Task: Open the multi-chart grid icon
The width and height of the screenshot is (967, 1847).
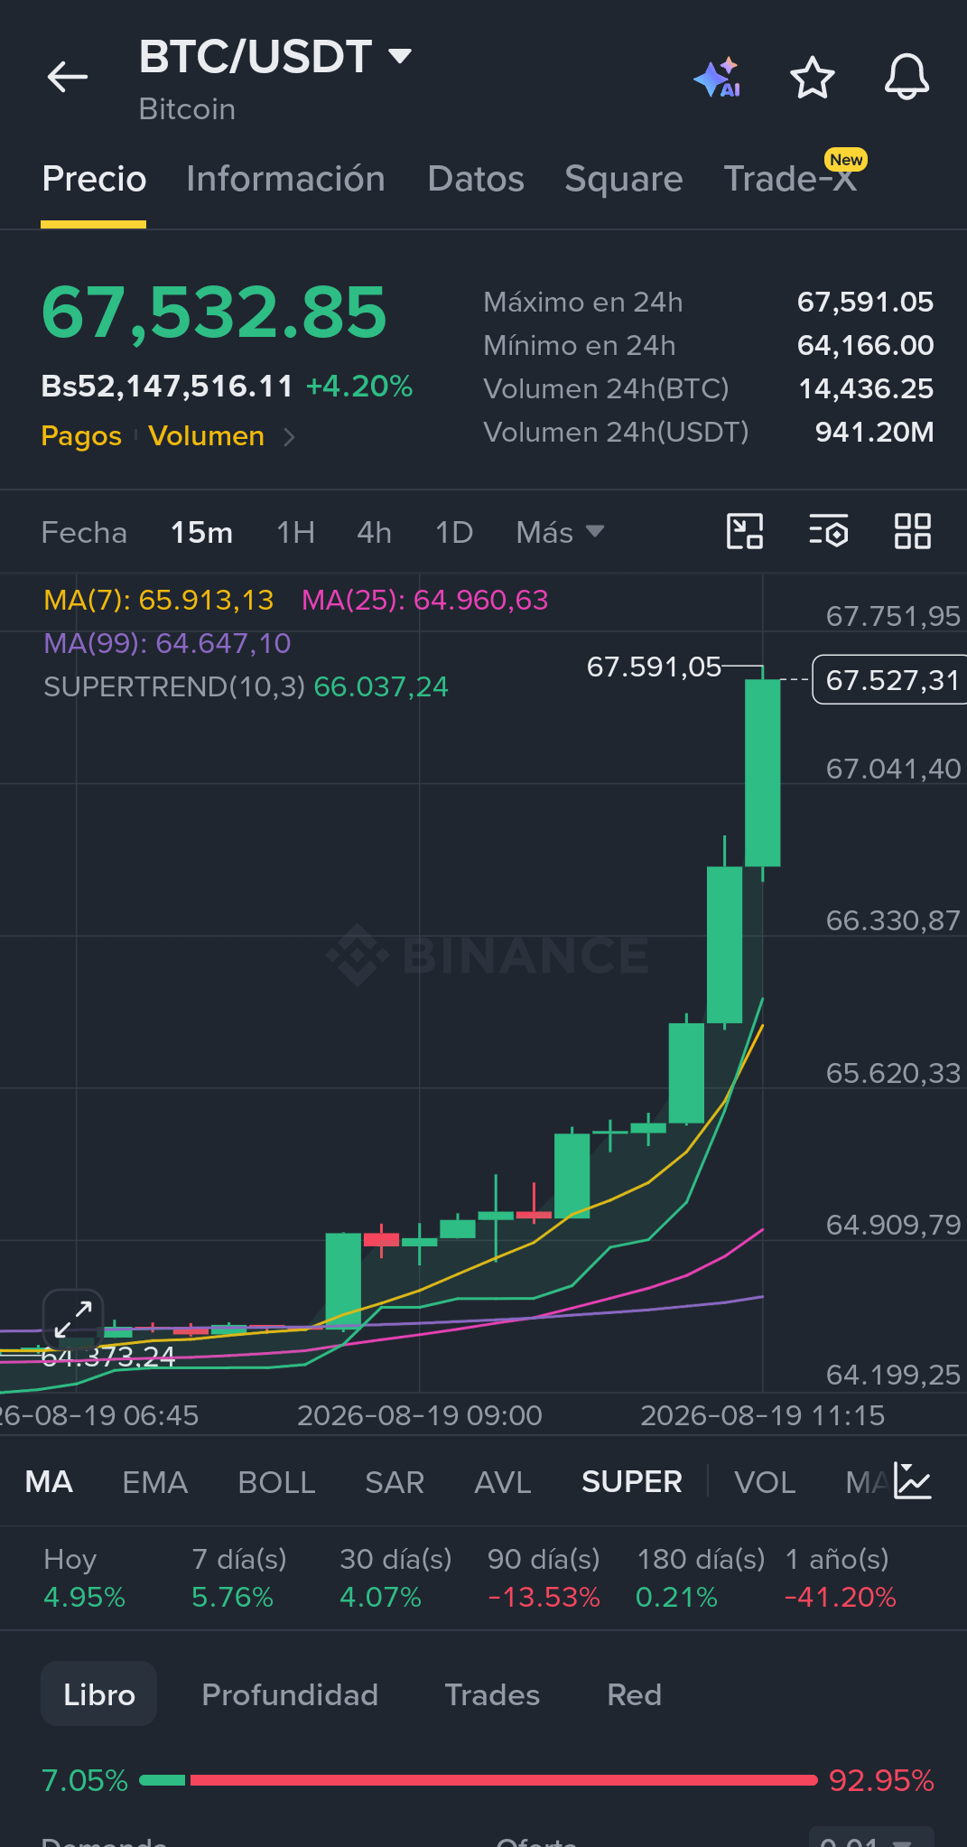Action: pos(912,531)
